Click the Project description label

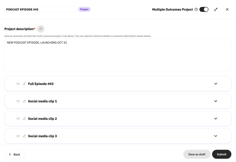(20, 29)
